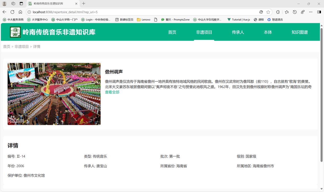Reload the page with the refresh icon
The image size is (324, 192).
tap(12, 12)
